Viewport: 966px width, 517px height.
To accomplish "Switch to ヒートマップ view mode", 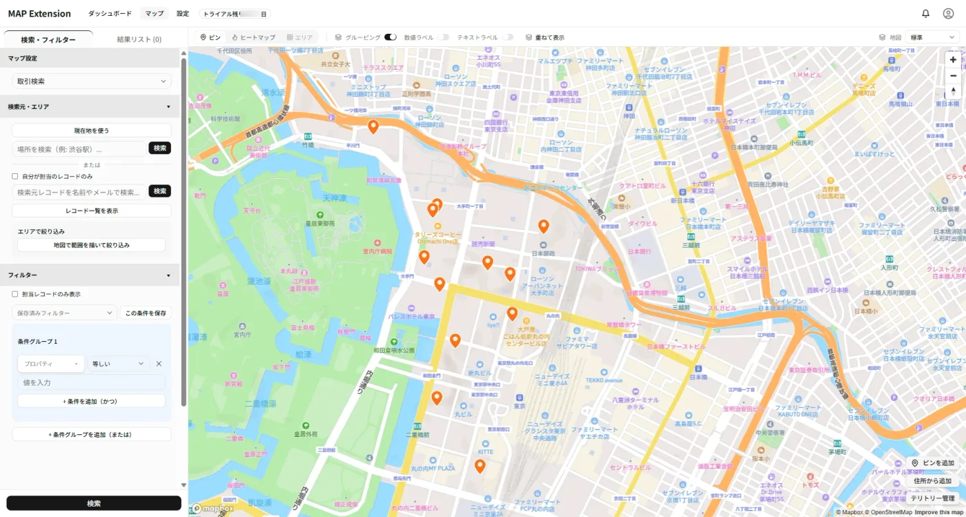I will pyautogui.click(x=254, y=37).
